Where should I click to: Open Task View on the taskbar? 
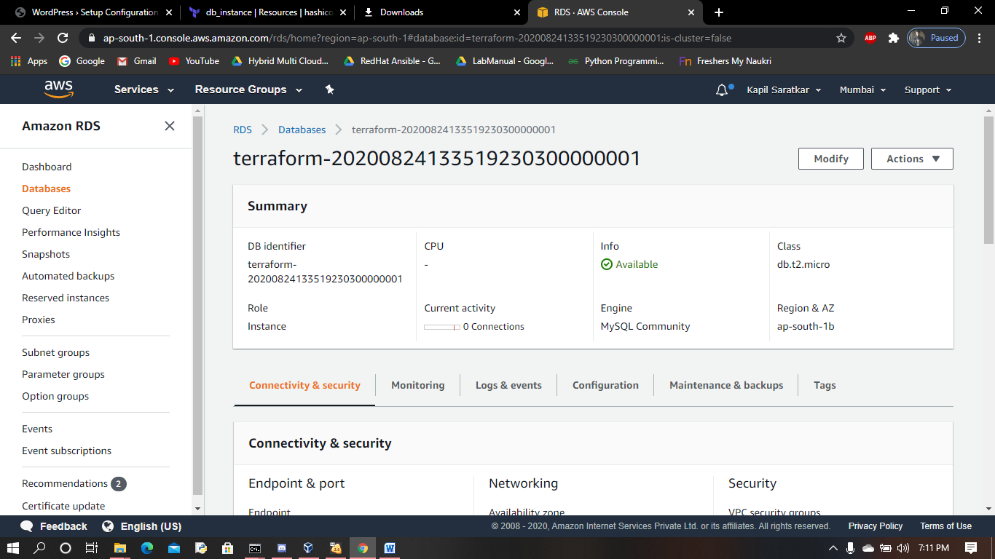coord(91,548)
